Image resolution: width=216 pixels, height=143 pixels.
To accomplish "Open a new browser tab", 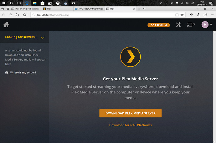I will [139, 9].
